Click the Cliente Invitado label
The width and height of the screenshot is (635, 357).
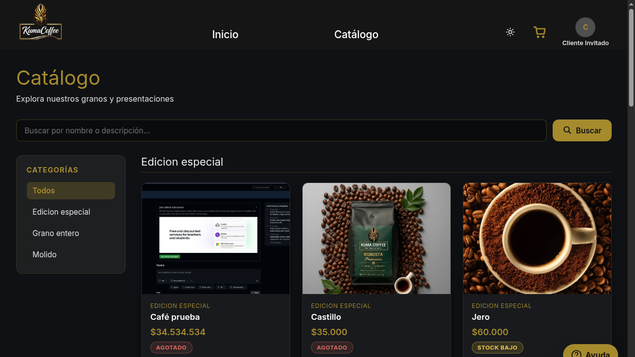pos(585,43)
